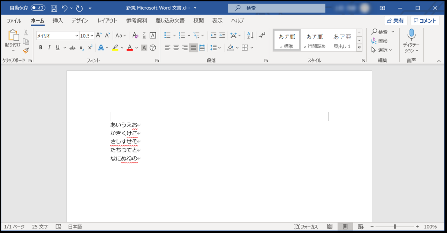The image size is (447, 233).
Task: Click the distributed alignment icon
Action: click(x=202, y=48)
